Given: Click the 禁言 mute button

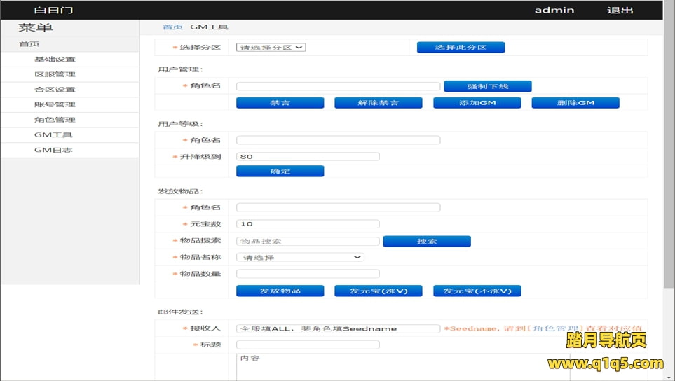Looking at the screenshot, I should click(x=280, y=103).
